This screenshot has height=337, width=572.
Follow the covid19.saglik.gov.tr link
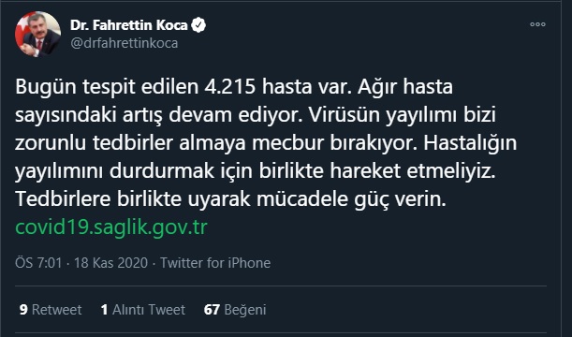point(111,227)
